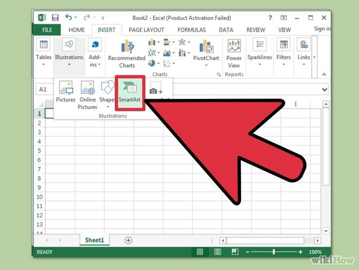Redo the last action
359x270 pixels.
tap(87, 17)
